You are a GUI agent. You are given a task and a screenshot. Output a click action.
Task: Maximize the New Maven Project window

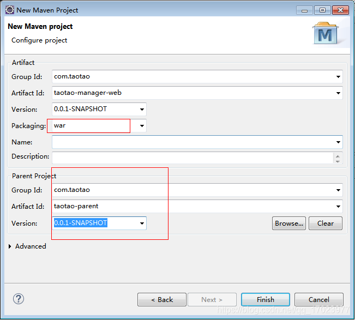point(322,10)
